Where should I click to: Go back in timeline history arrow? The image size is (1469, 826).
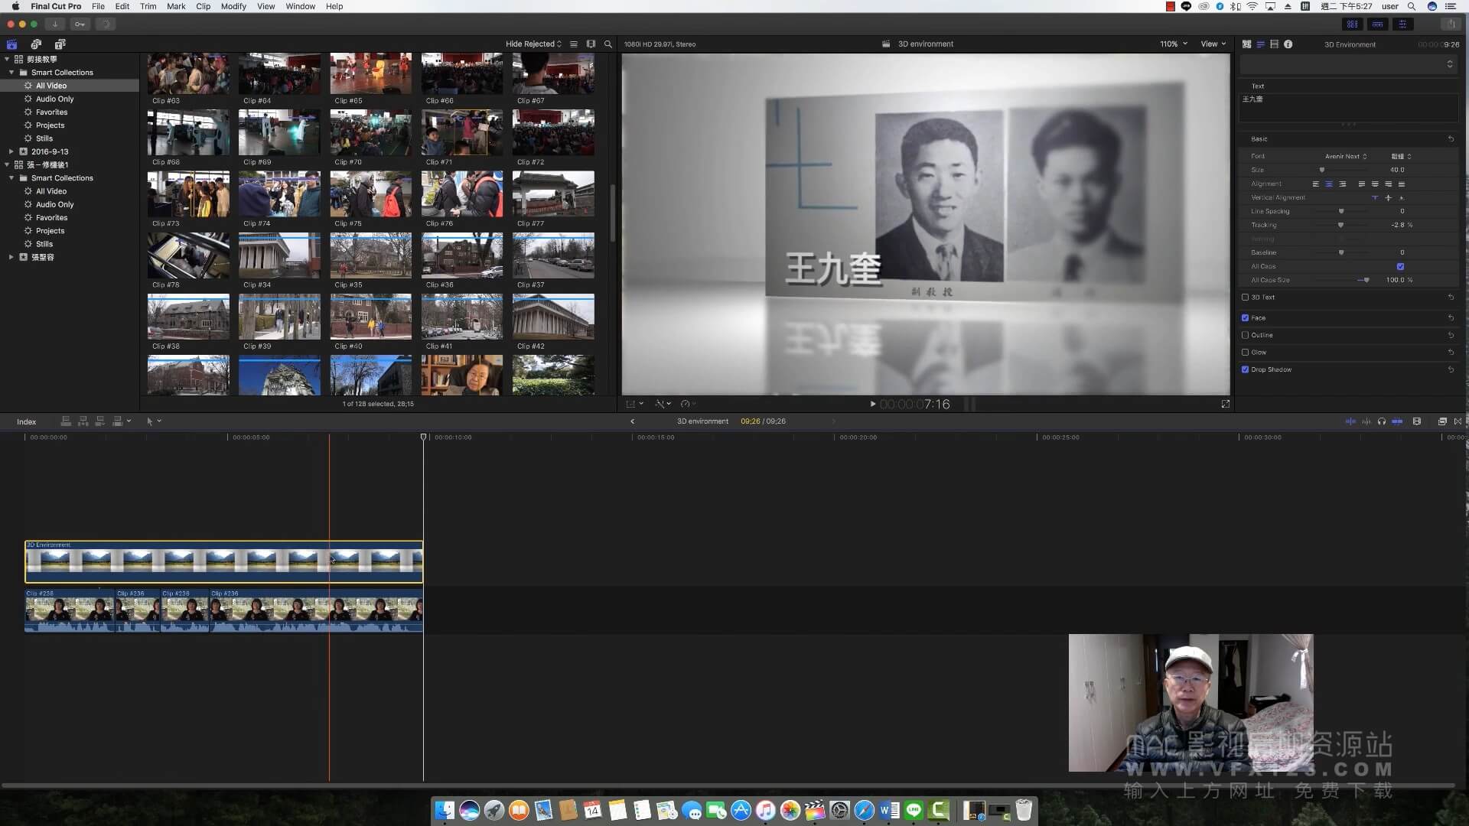(x=632, y=421)
